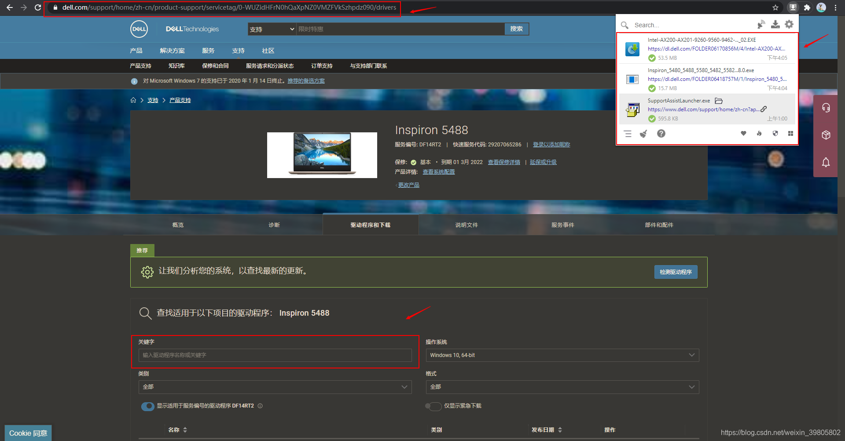Click the browser address bar URL

click(229, 7)
